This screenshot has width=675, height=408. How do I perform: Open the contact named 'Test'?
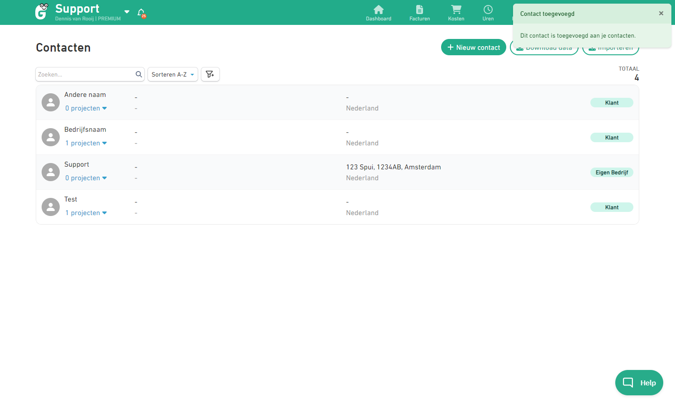71,199
